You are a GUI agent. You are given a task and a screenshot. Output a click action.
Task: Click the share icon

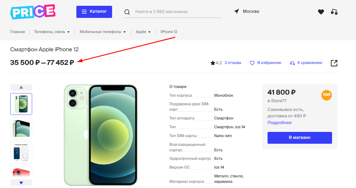(334, 63)
